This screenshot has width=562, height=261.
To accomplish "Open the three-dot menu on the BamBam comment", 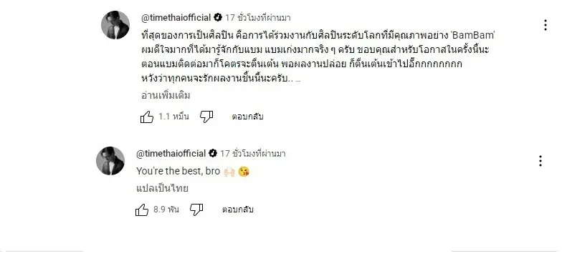I will point(545,25).
